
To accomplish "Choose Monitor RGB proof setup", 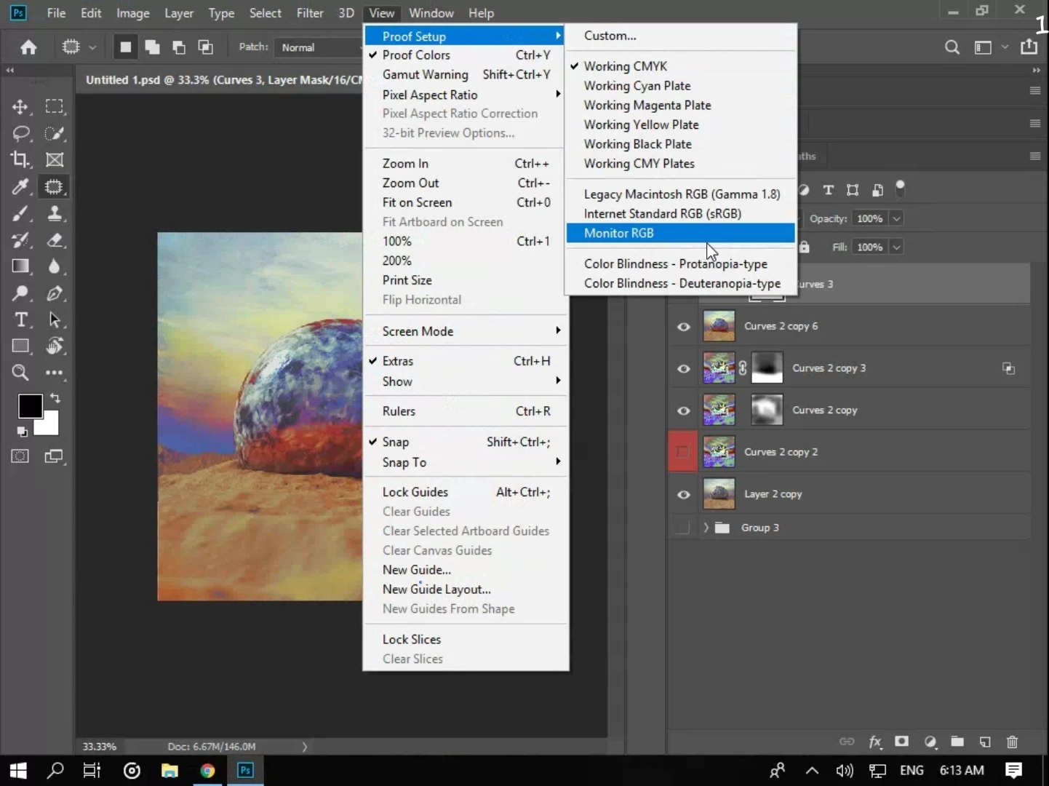I will click(x=680, y=233).
